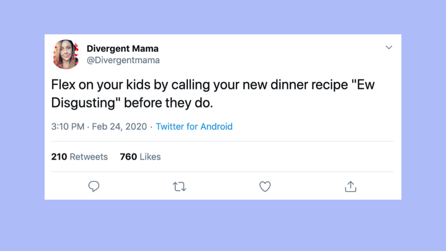Click the 3:10 PM timestamp
446x251 pixels.
[68, 126]
